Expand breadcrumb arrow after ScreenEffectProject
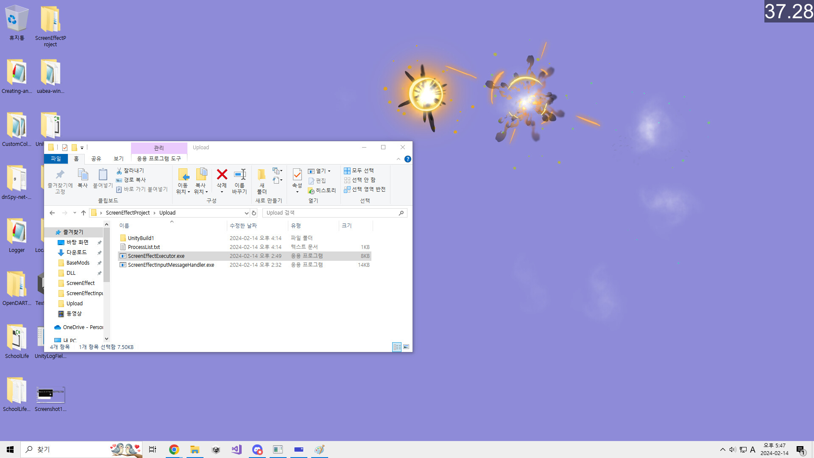Image resolution: width=814 pixels, height=458 pixels. pyautogui.click(x=154, y=212)
